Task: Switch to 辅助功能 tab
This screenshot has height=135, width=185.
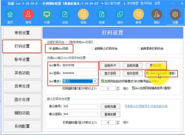Action: click(x=22, y=113)
